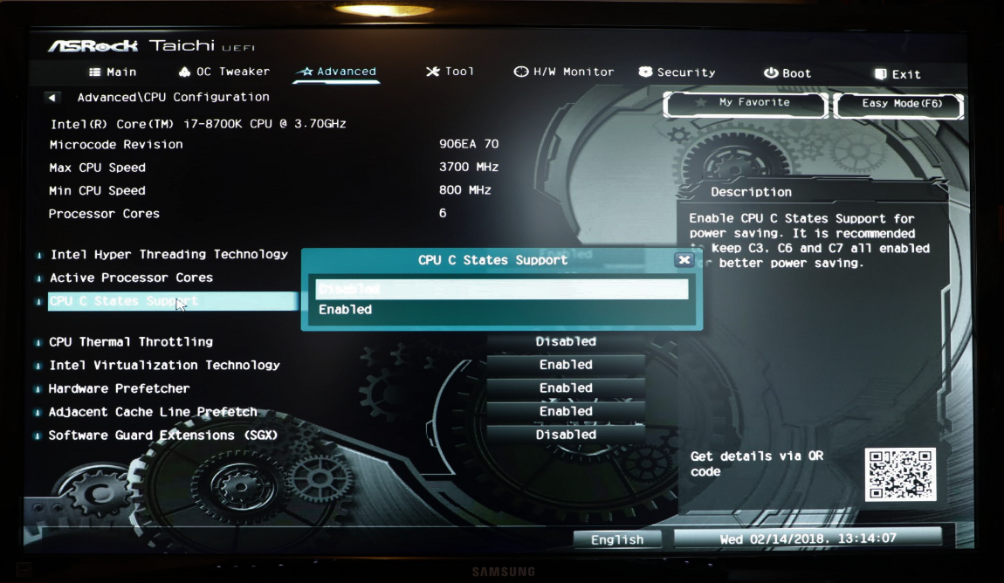Open Software Guard Extensions Disabled value box
Image resolution: width=1004 pixels, height=583 pixels.
click(566, 435)
